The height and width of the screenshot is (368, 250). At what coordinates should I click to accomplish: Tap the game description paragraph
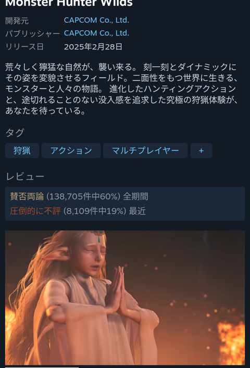pos(121,88)
